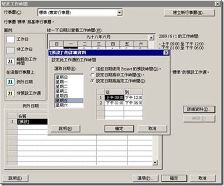The height and width of the screenshot is (186, 224).
Task: Select 星期日 in the day list
Action: pyautogui.click(x=69, y=77)
